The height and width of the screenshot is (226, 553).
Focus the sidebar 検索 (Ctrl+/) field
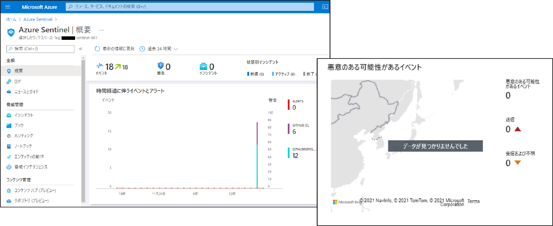coord(41,49)
